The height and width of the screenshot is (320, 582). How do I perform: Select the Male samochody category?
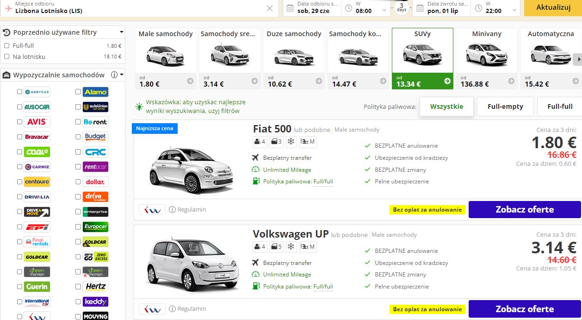coord(166,58)
